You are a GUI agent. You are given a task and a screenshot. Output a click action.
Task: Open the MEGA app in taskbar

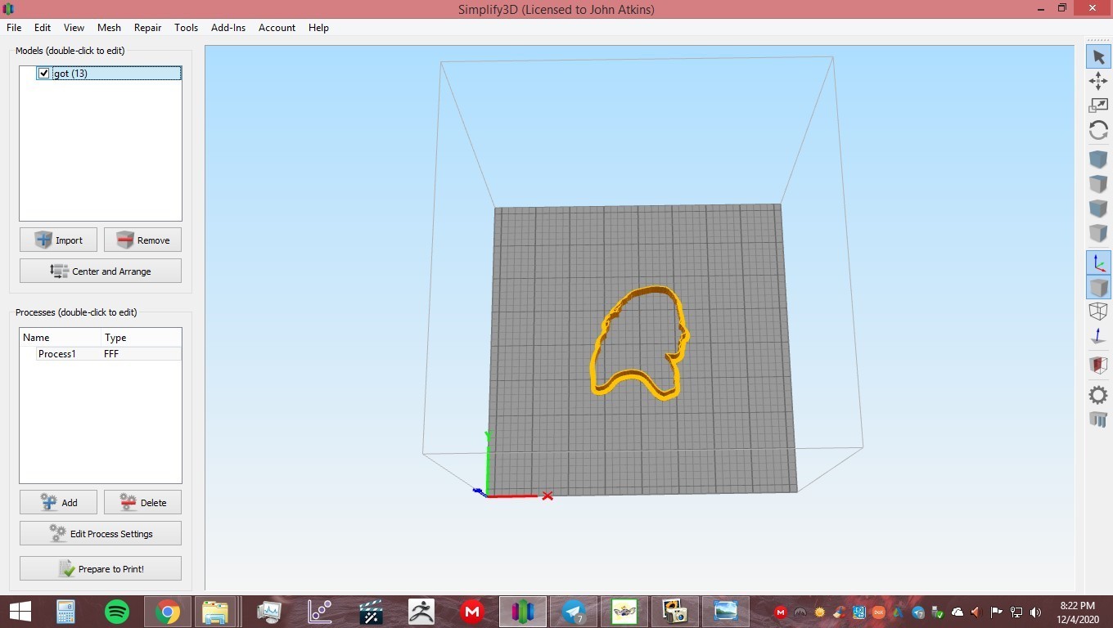coord(471,612)
